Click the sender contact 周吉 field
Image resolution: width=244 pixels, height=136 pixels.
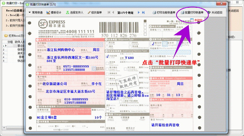click(96, 50)
